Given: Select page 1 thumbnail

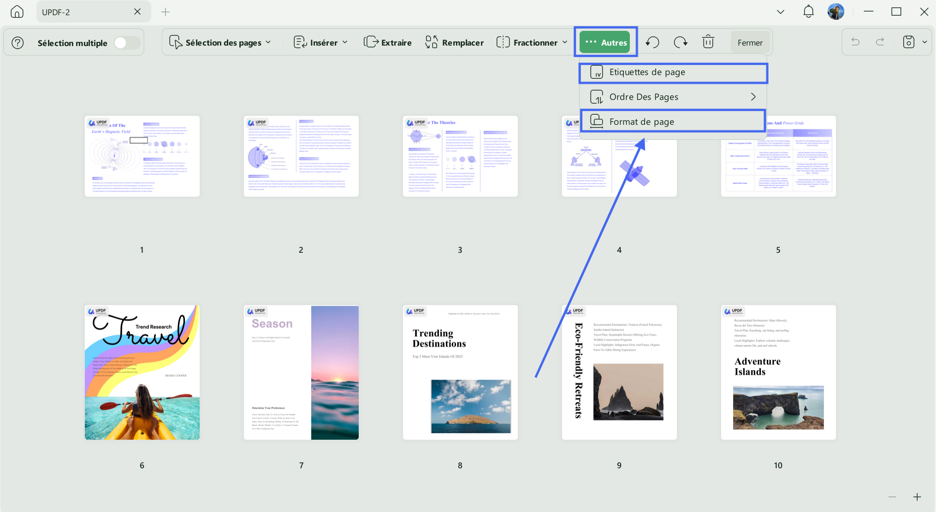Looking at the screenshot, I should [x=142, y=156].
